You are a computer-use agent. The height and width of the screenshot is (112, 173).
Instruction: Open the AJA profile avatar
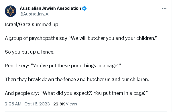[11, 11]
